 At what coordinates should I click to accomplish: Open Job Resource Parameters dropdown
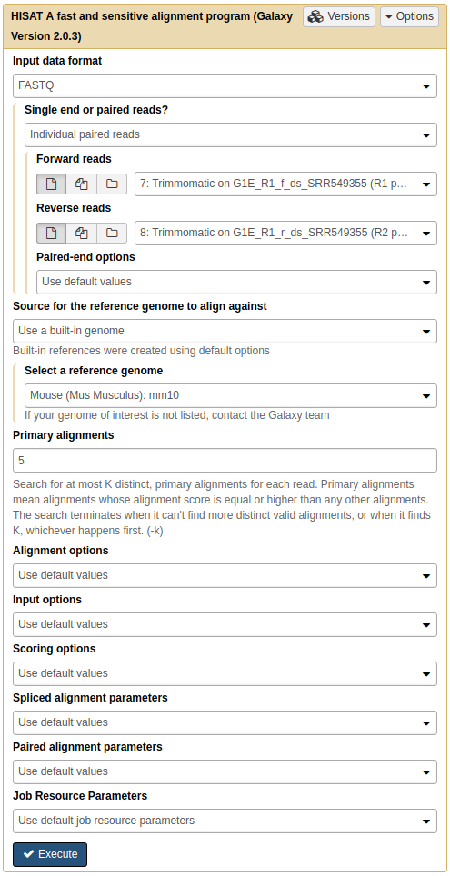pyautogui.click(x=225, y=821)
